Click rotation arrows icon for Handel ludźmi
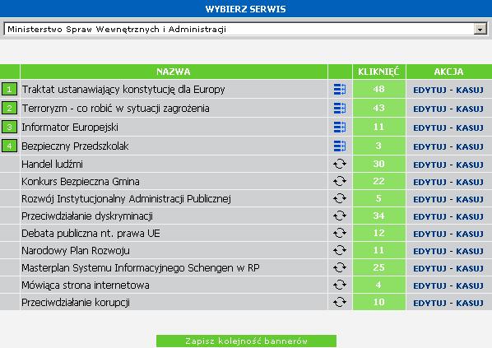The image size is (492, 348). (340, 164)
